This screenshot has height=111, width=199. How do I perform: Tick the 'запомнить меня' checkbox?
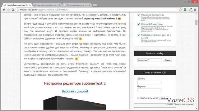(x=138, y=98)
